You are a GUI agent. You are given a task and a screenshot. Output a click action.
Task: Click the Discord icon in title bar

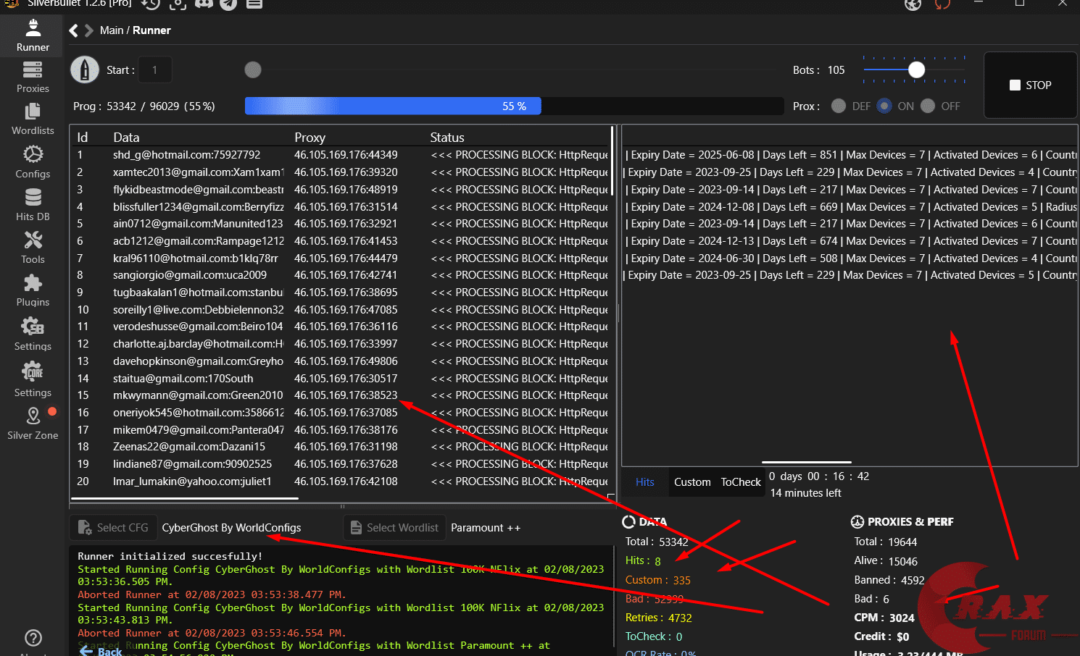tap(204, 4)
